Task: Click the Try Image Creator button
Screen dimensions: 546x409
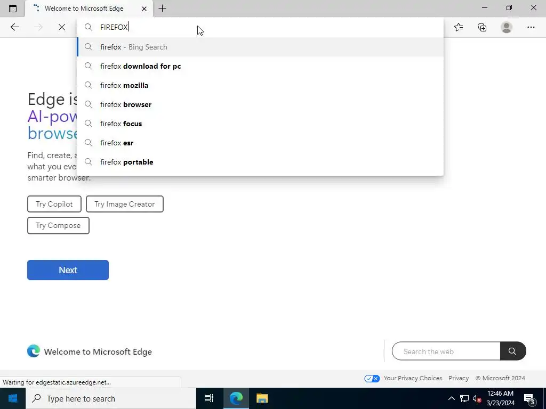Action: point(125,204)
